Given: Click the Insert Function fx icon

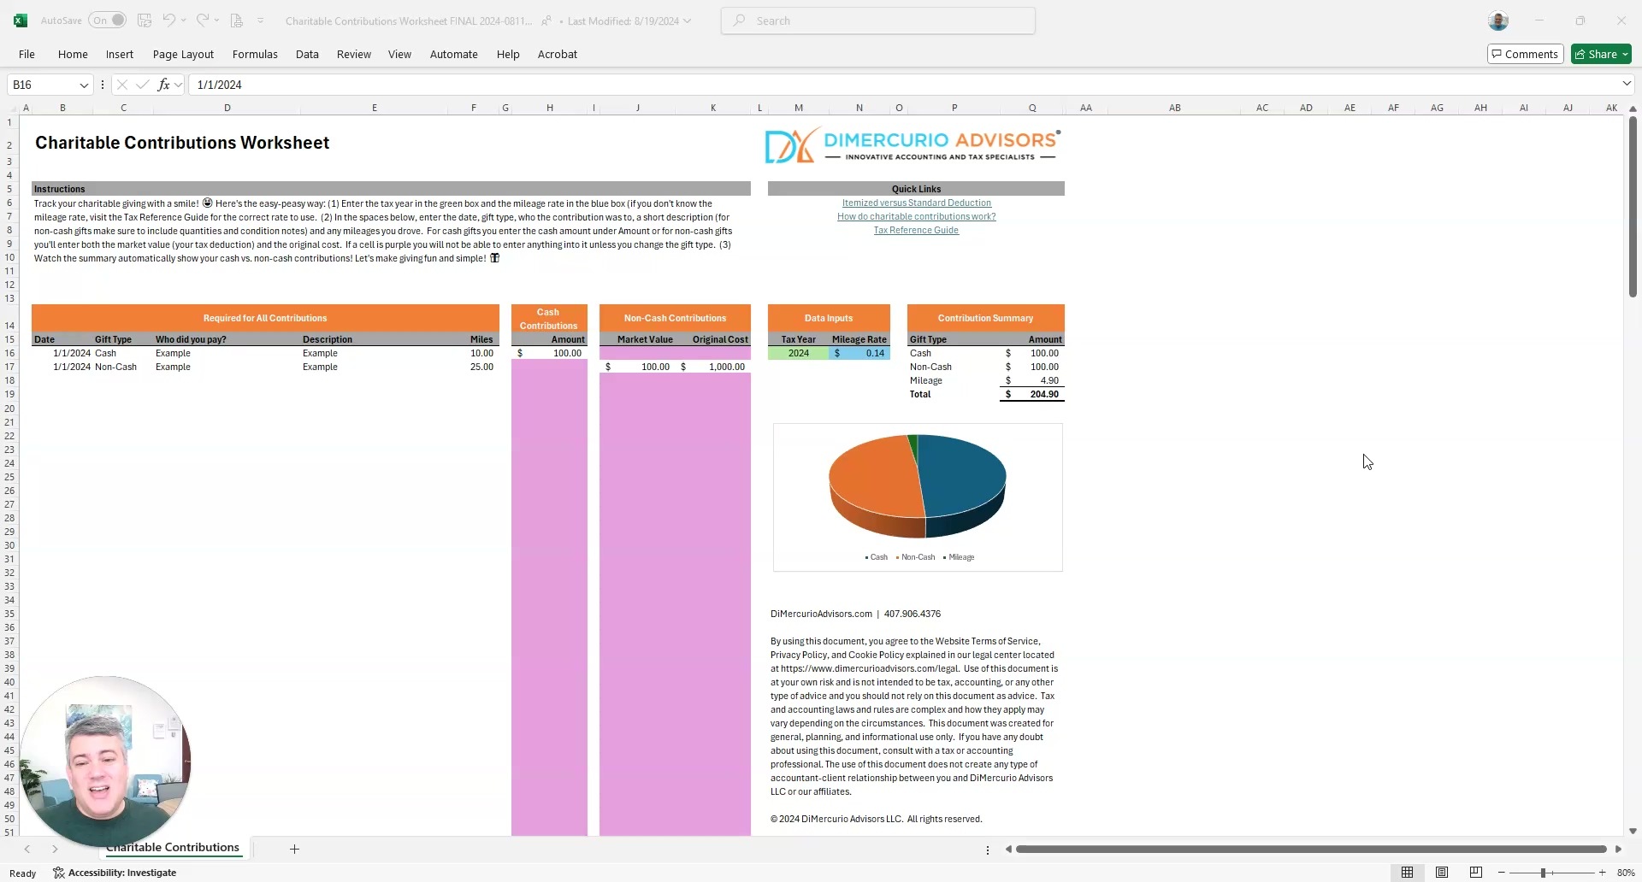Looking at the screenshot, I should (x=163, y=85).
